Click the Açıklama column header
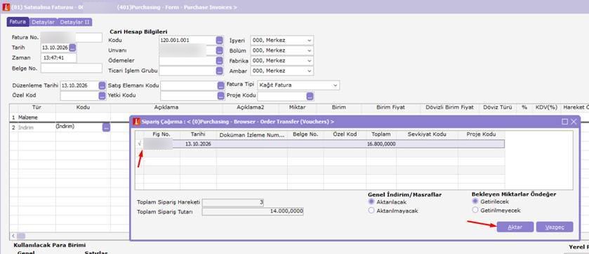This screenshot has width=589, height=254. [x=166, y=107]
